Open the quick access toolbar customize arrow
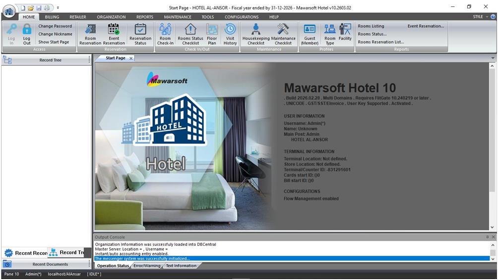The width and height of the screenshot is (498, 280). 58,8
